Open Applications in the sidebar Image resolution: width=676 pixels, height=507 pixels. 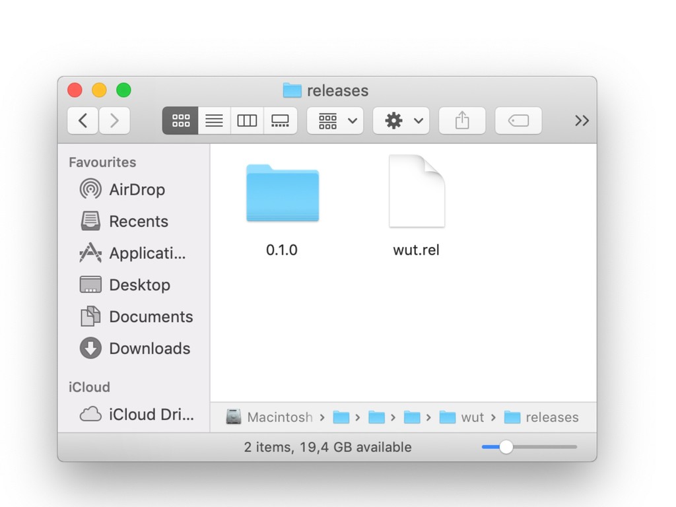(x=133, y=253)
